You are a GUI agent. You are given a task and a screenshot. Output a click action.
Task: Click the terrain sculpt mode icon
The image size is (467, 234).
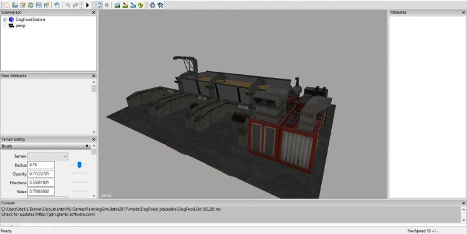(x=117, y=5)
